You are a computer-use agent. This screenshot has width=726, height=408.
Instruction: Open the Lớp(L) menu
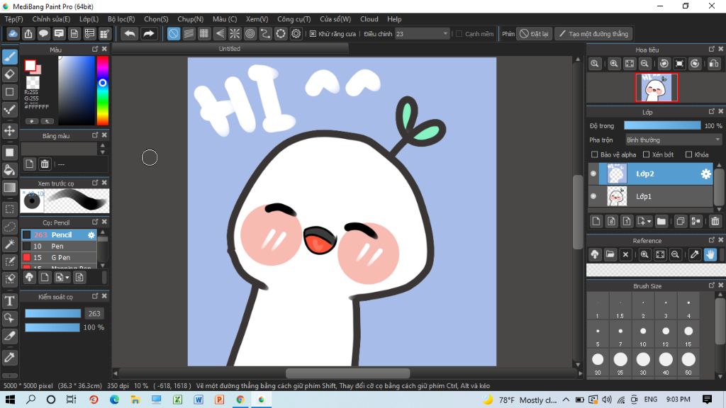pyautogui.click(x=89, y=19)
